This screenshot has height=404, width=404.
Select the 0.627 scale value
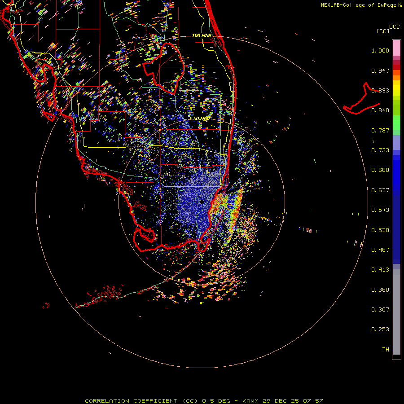coord(380,190)
